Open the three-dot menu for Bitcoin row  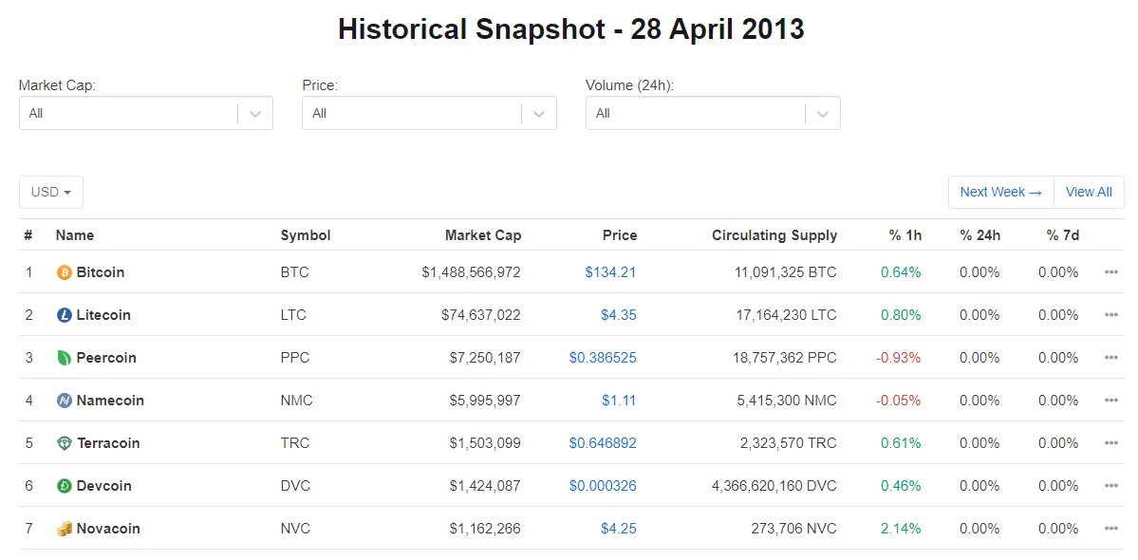[x=1110, y=272]
